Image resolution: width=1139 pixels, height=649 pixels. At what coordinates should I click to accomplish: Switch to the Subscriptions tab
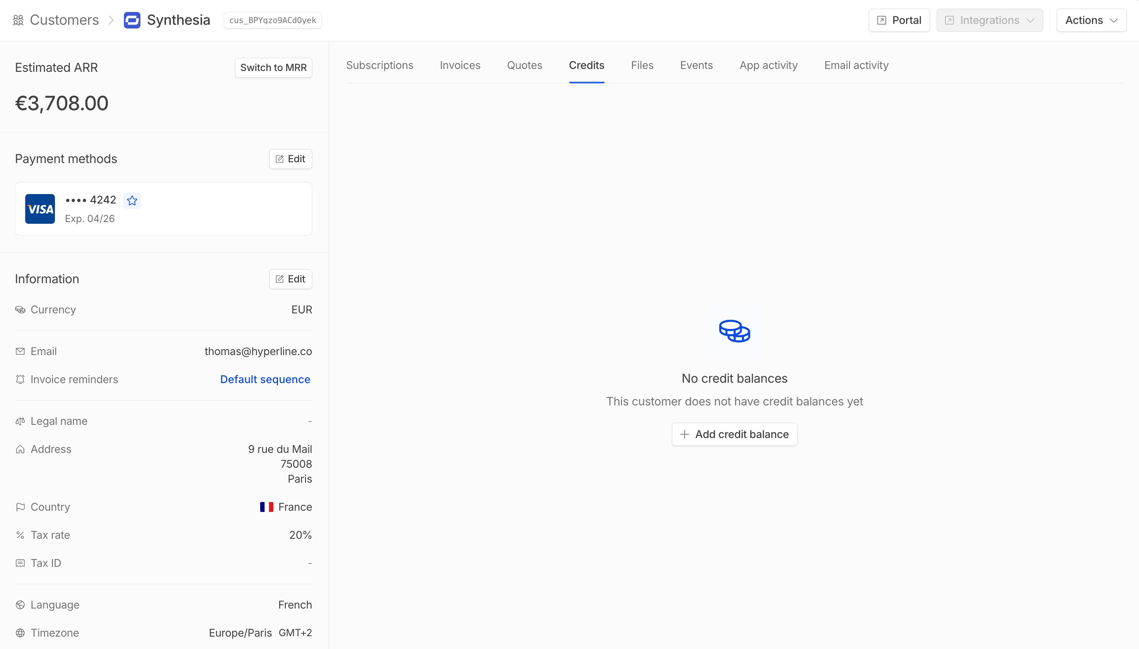coord(380,65)
